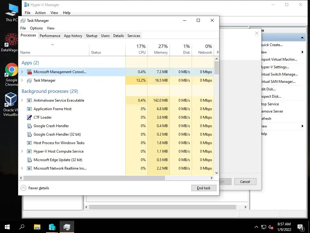Click the Hyper-V Host Compute Service icon
The height and width of the screenshot is (233, 310).
click(29, 151)
